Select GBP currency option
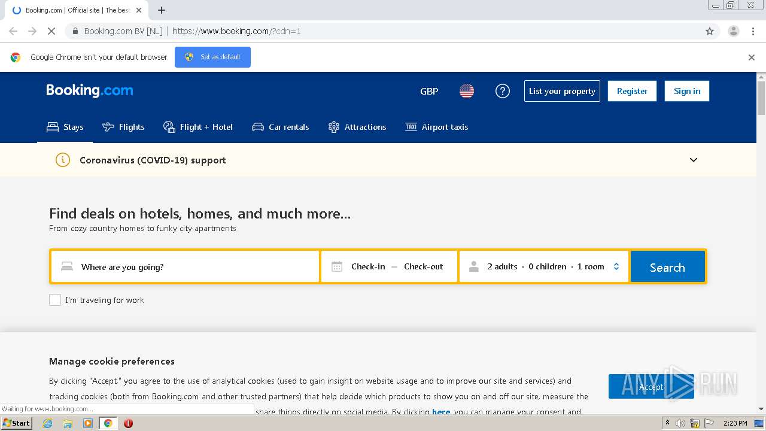The width and height of the screenshot is (766, 431). click(x=429, y=91)
